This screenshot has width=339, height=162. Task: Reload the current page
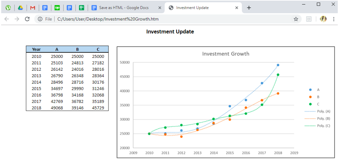[27, 19]
